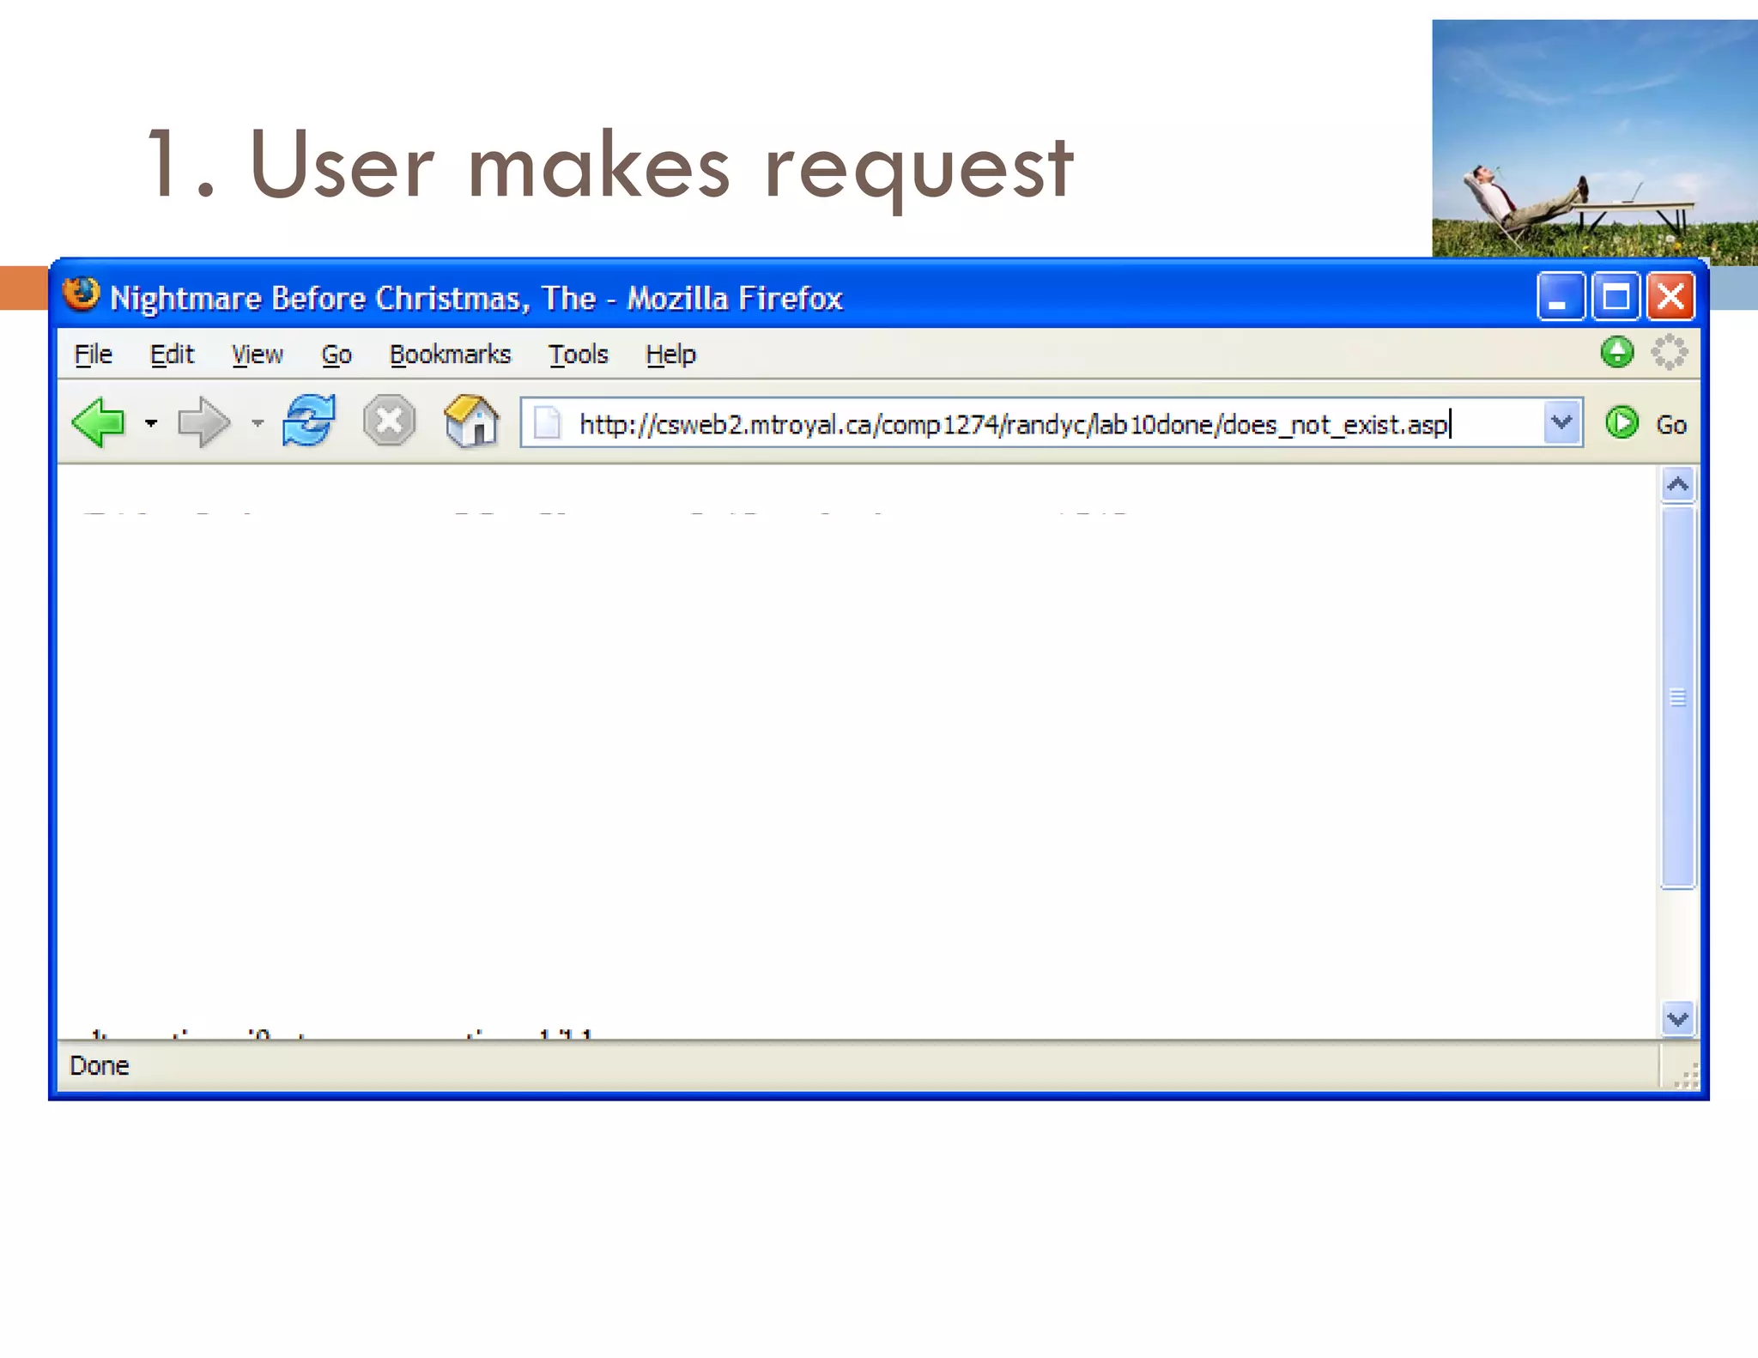The height and width of the screenshot is (1358, 1758).
Task: Click the gray Forward arrow button
Action: point(204,422)
